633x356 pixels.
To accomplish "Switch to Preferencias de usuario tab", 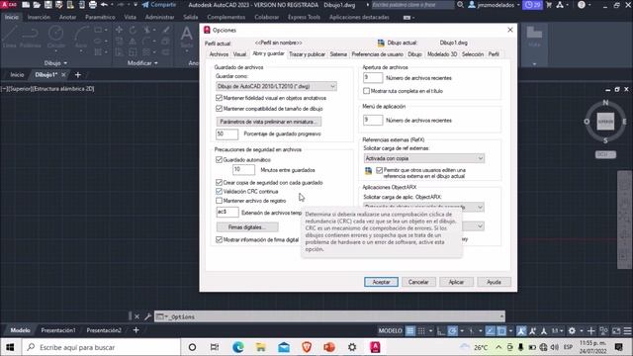I will (378, 54).
